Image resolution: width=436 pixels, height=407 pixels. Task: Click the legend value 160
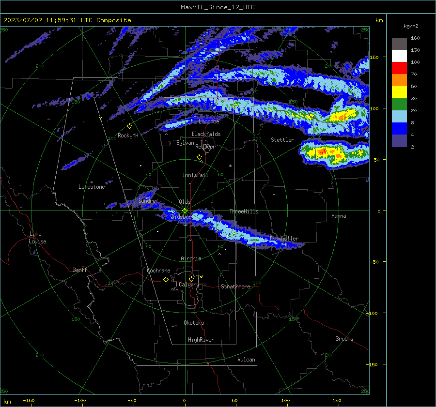(x=415, y=38)
